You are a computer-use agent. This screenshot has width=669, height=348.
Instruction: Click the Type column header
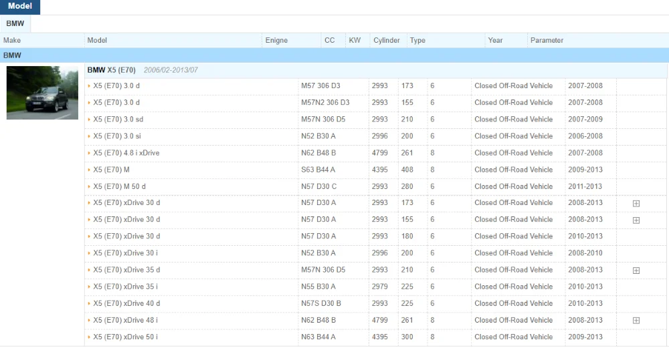click(417, 40)
